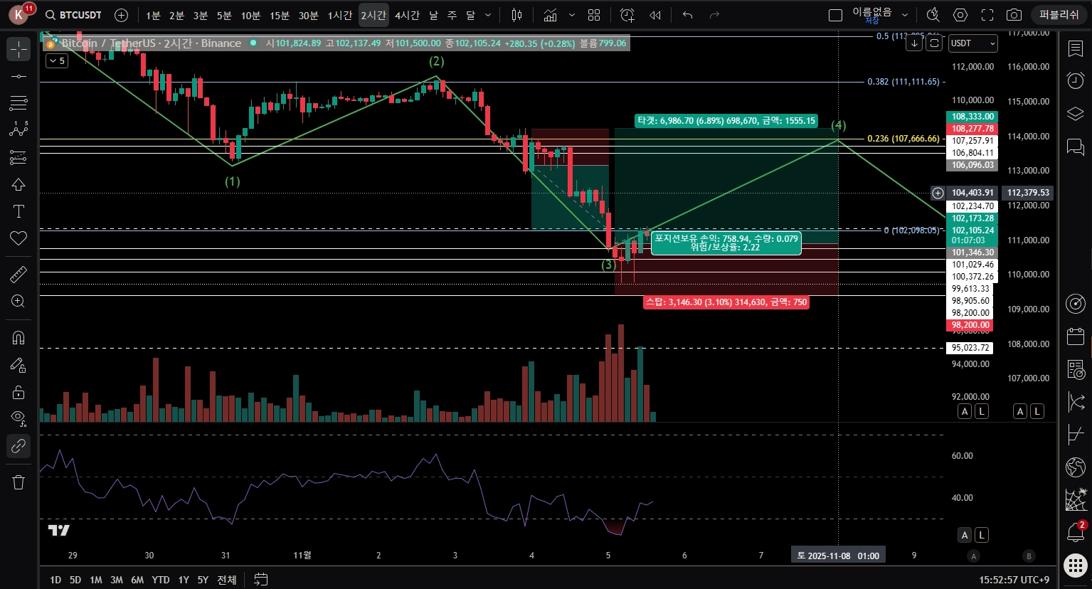Create an alert with the clock-plus icon
The height and width of the screenshot is (589, 1092).
[x=627, y=15]
